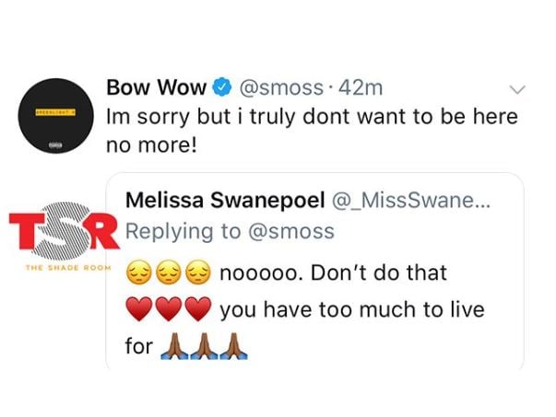Viewport: 556px width, 417px height.
Task: Click the first pensive face emoji
Action: (x=139, y=272)
